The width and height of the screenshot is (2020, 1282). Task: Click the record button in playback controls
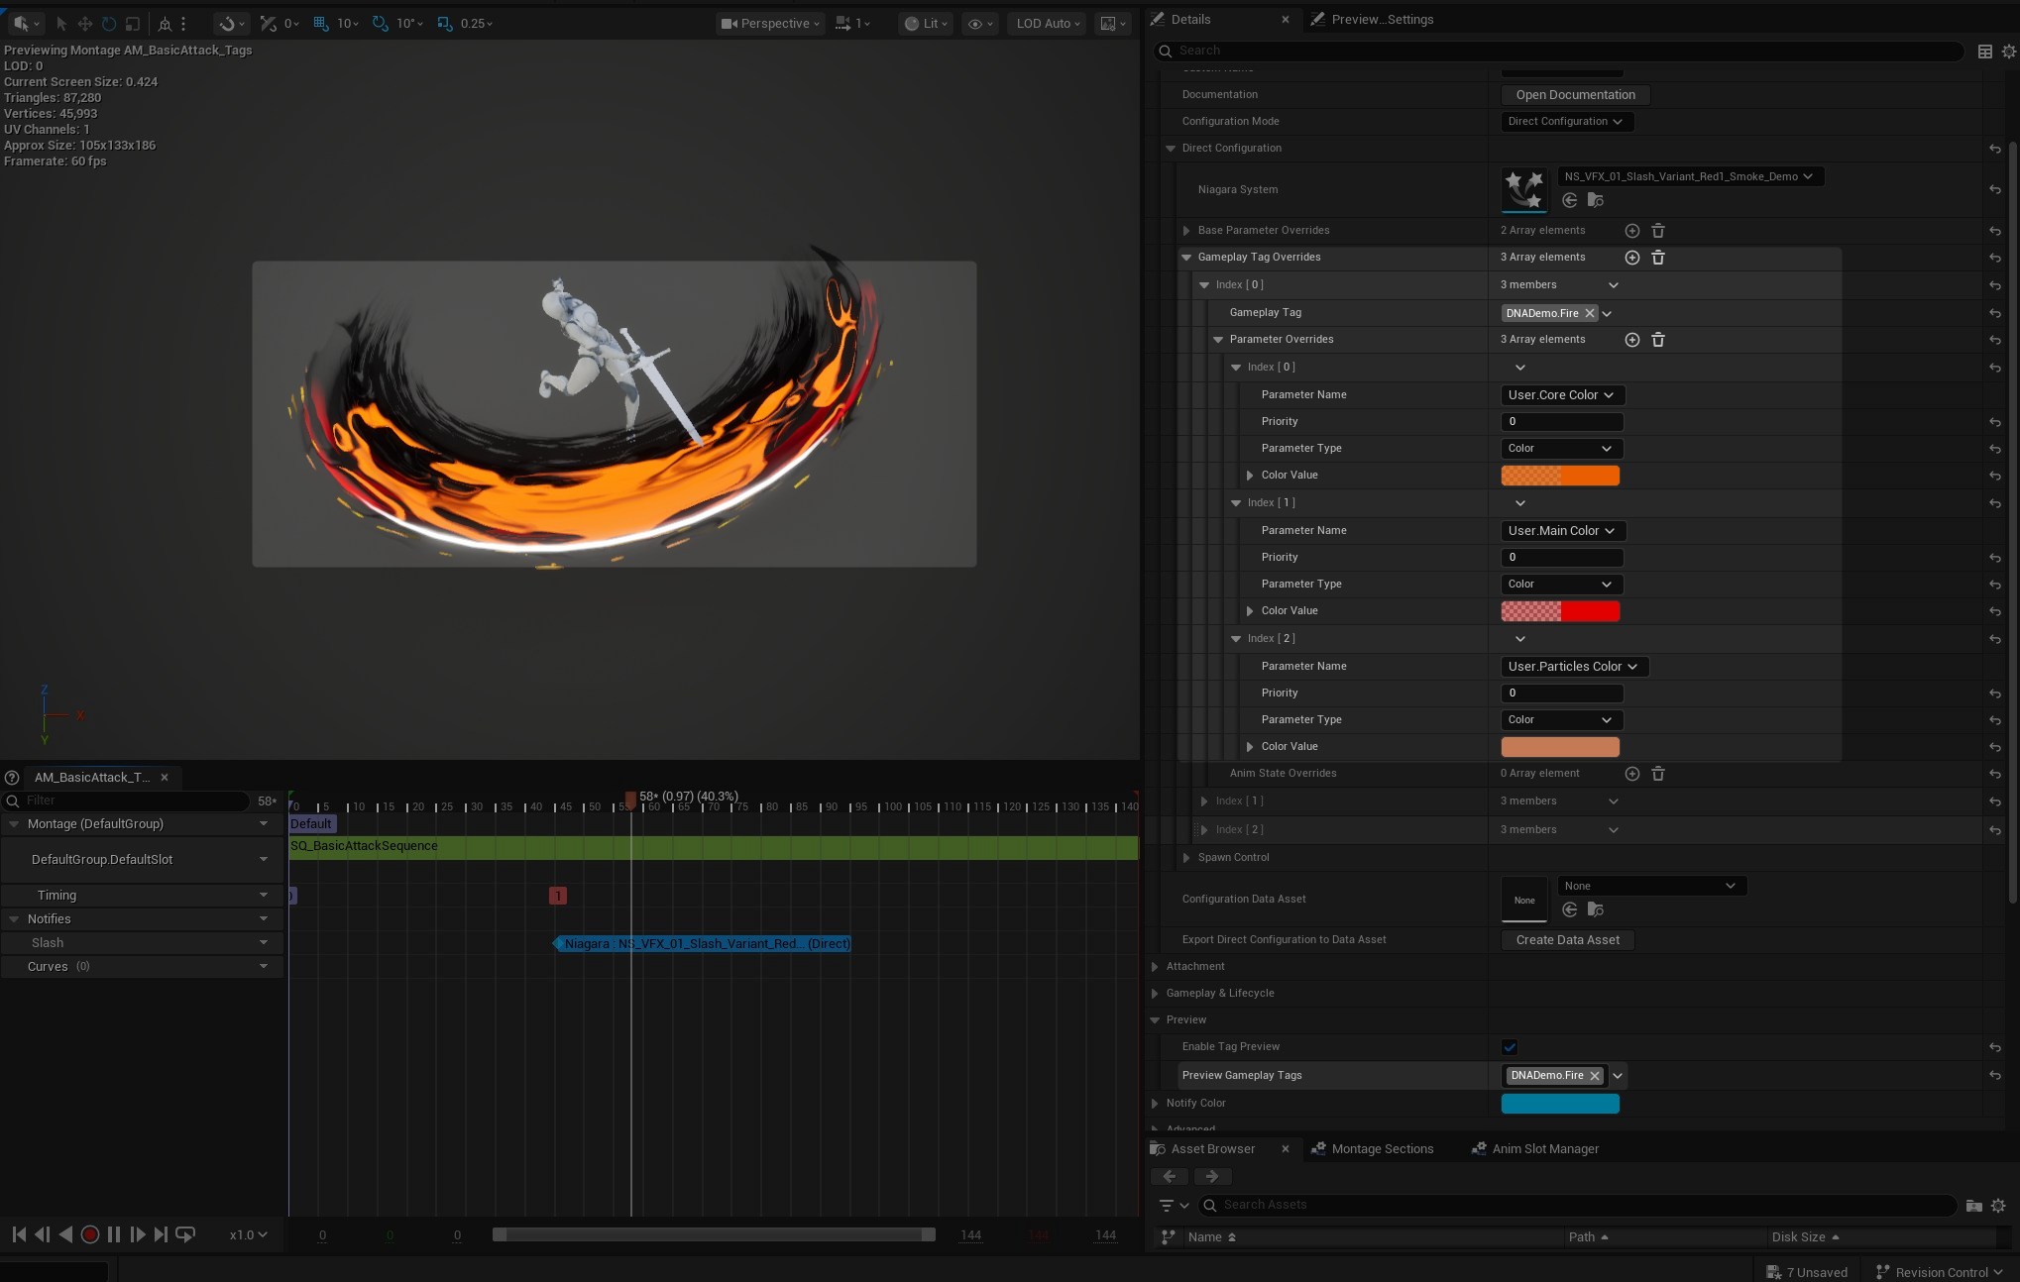tap(89, 1234)
